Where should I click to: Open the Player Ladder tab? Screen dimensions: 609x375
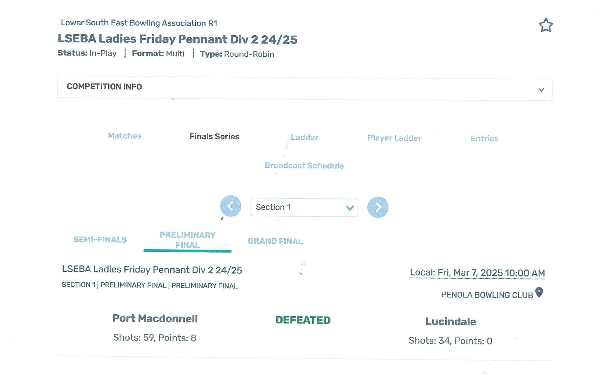(x=394, y=138)
